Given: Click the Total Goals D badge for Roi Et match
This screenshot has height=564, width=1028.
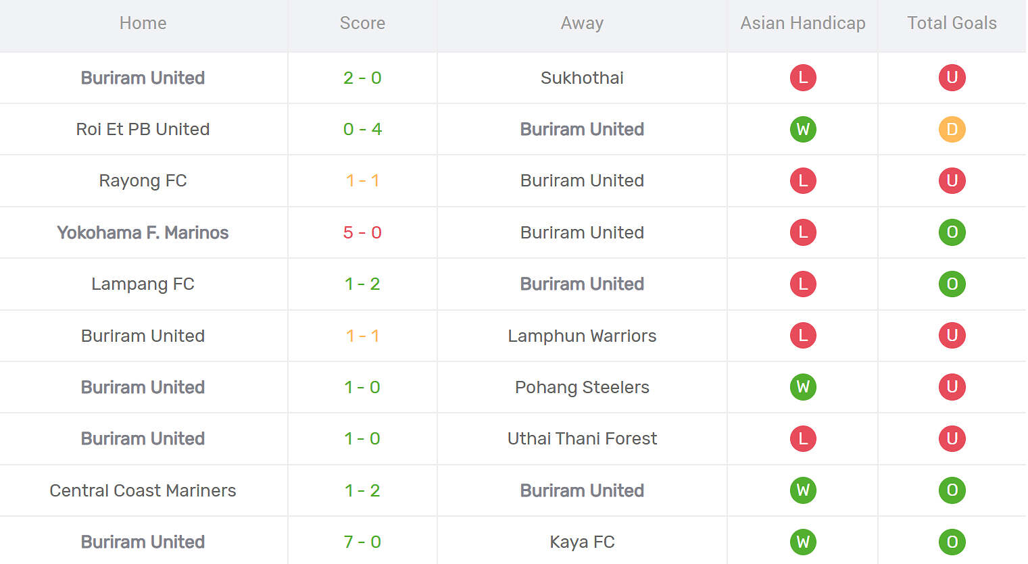Looking at the screenshot, I should point(952,129).
